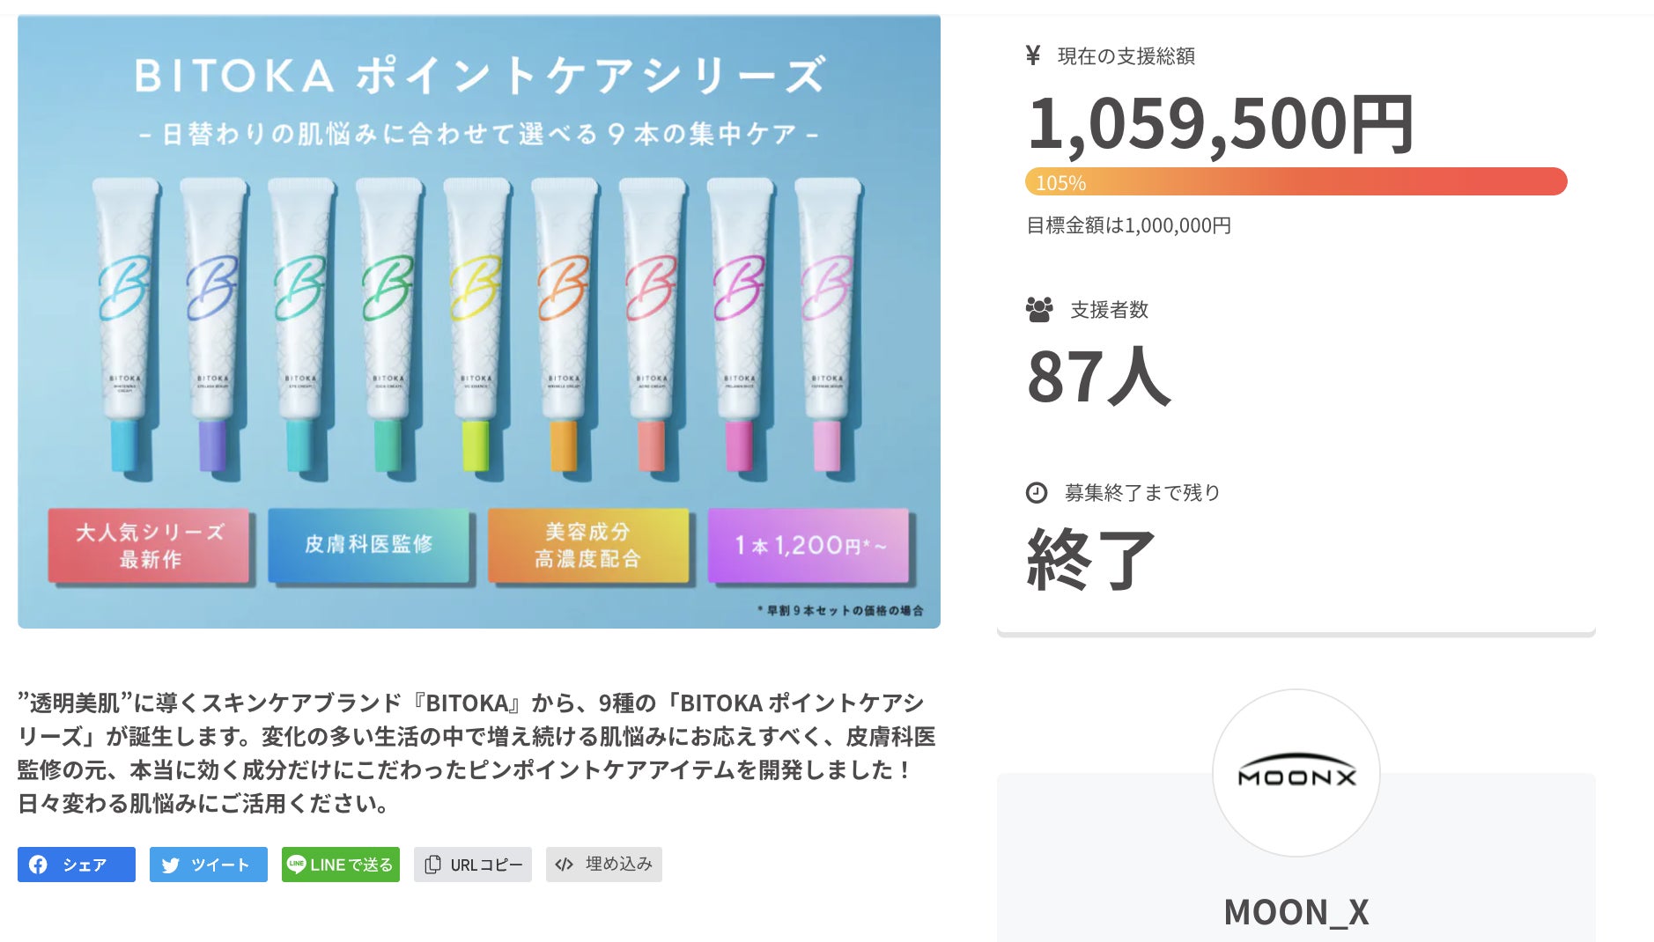1654x942 pixels.
Task: Click the URL copy clipboard icon
Action: (x=432, y=865)
